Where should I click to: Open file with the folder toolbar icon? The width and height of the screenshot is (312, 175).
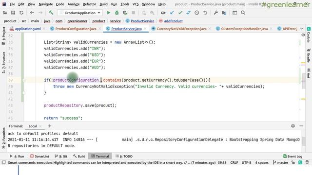tap(5, 13)
